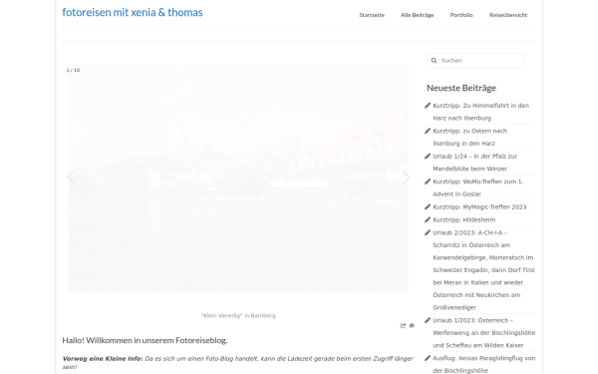Open post Kurztripp: WoMo-Treffen zum 1. Advent
598x374 pixels.
[x=477, y=187]
